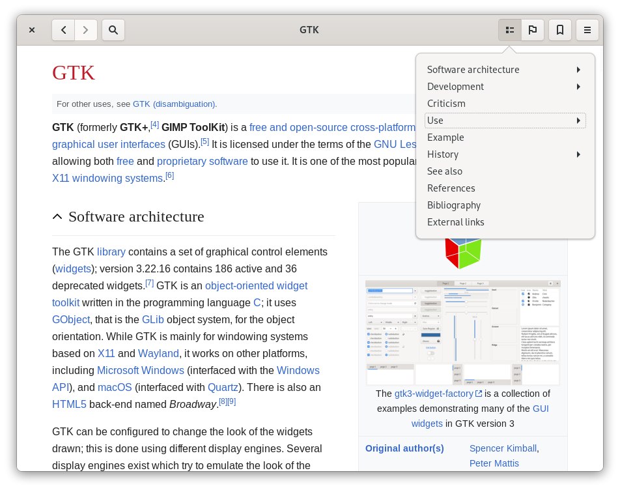Image resolution: width=620 pixels, height=490 pixels.
Task: Toggle the table of contents button
Action: (510, 30)
